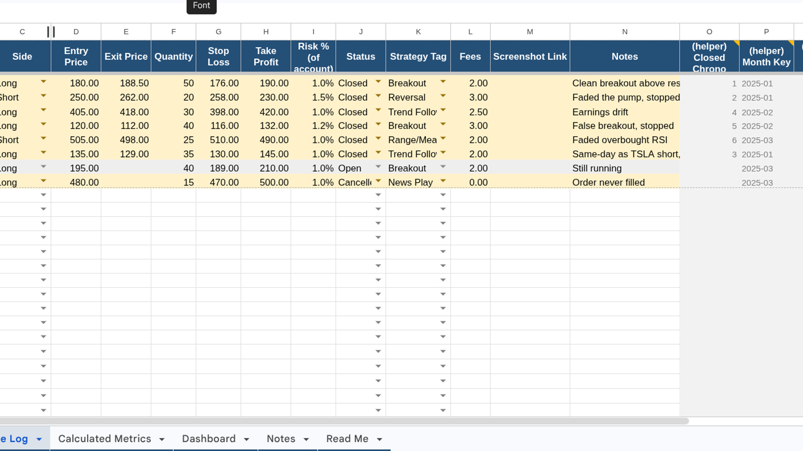Select the quantity 35 cell
The image size is (803, 451).
pos(174,154)
